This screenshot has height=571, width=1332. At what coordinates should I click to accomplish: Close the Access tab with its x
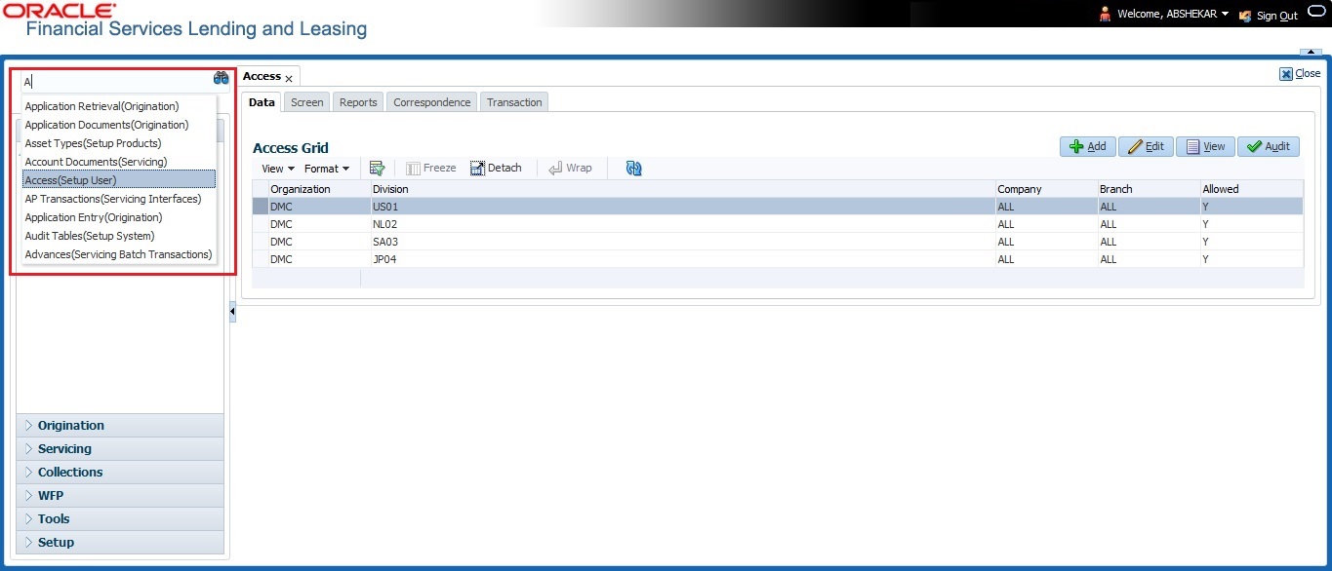click(x=289, y=78)
